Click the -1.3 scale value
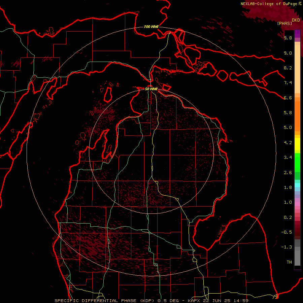Viewport: 303px width, 303px height. (287, 247)
